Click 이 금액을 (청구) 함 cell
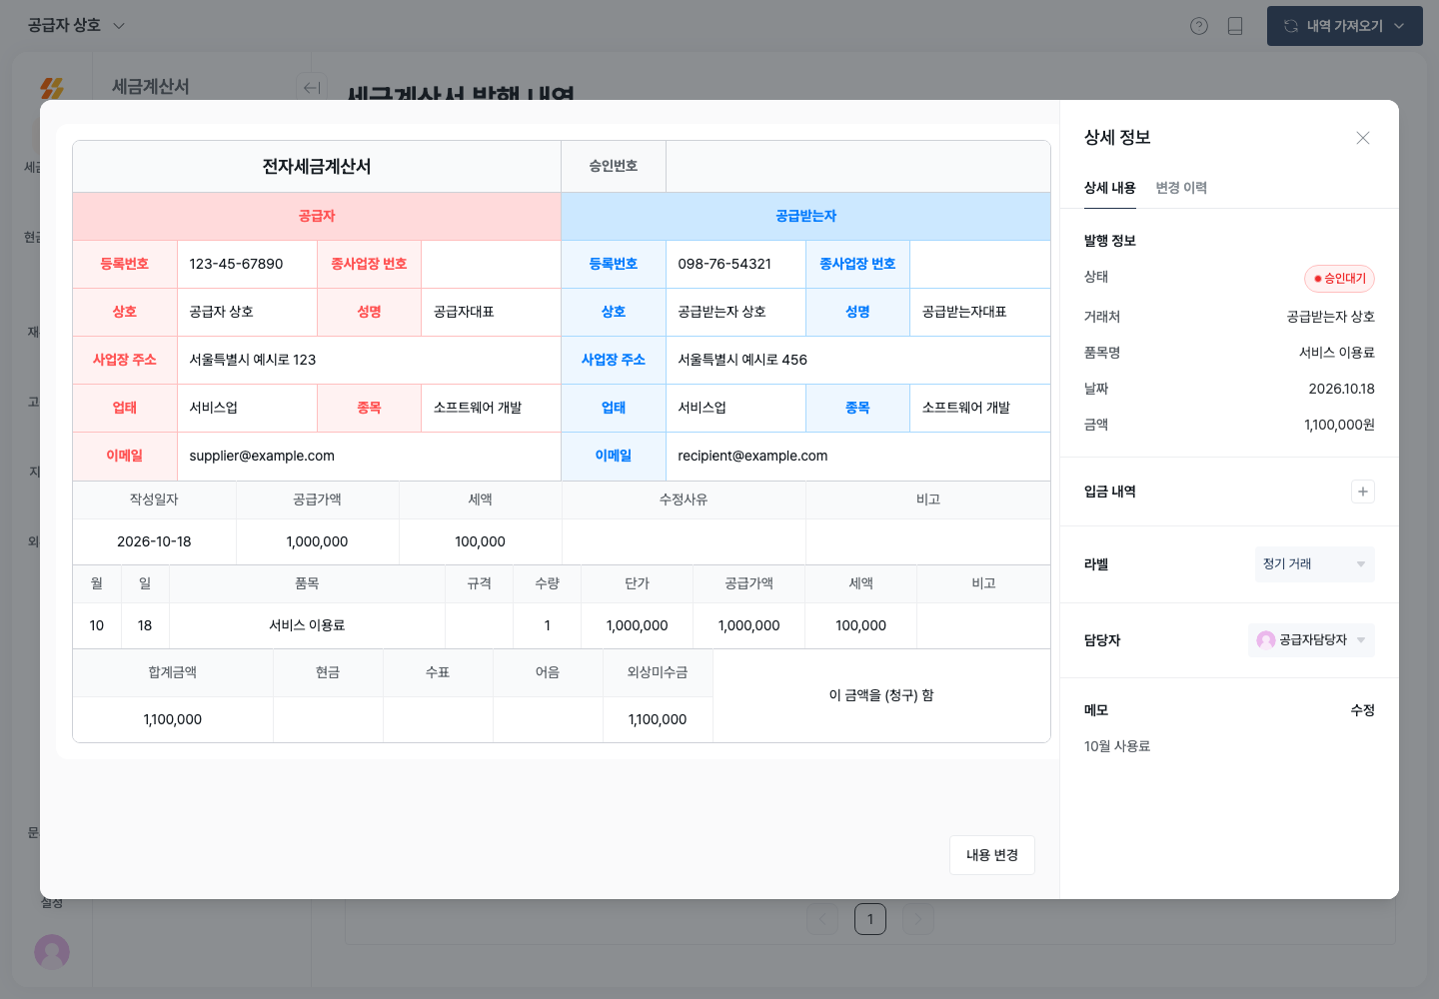 click(881, 695)
